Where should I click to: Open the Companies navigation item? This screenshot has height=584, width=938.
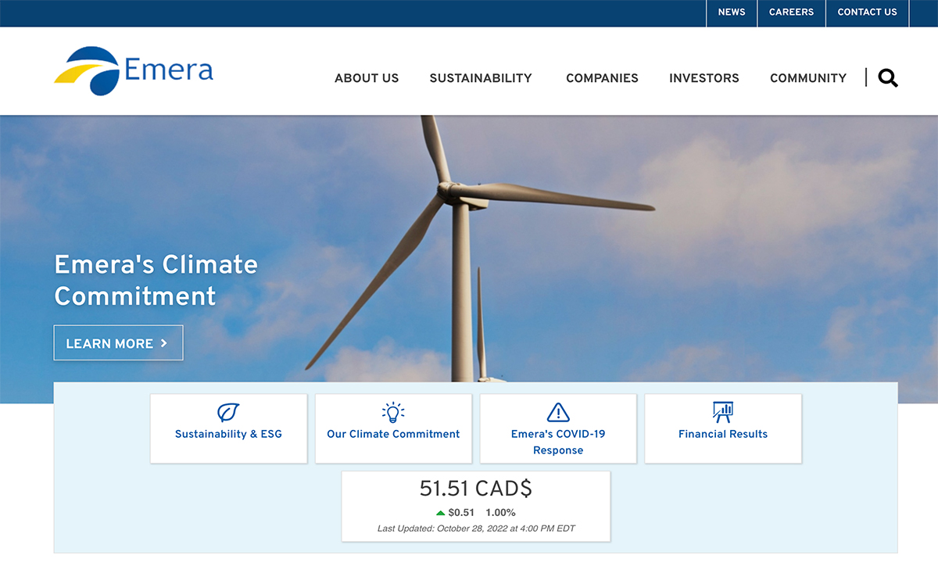[x=602, y=78]
